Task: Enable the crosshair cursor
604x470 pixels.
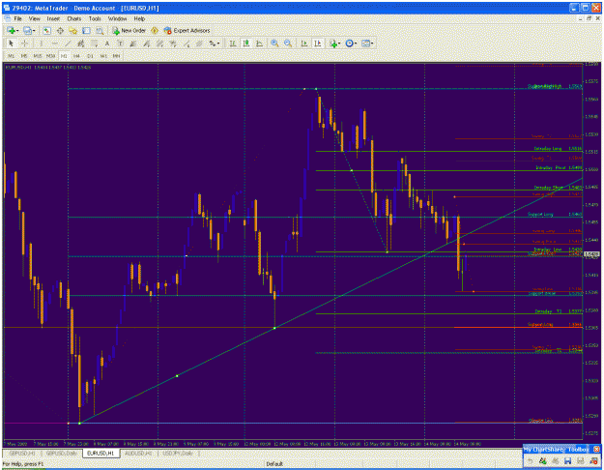Action: point(24,44)
